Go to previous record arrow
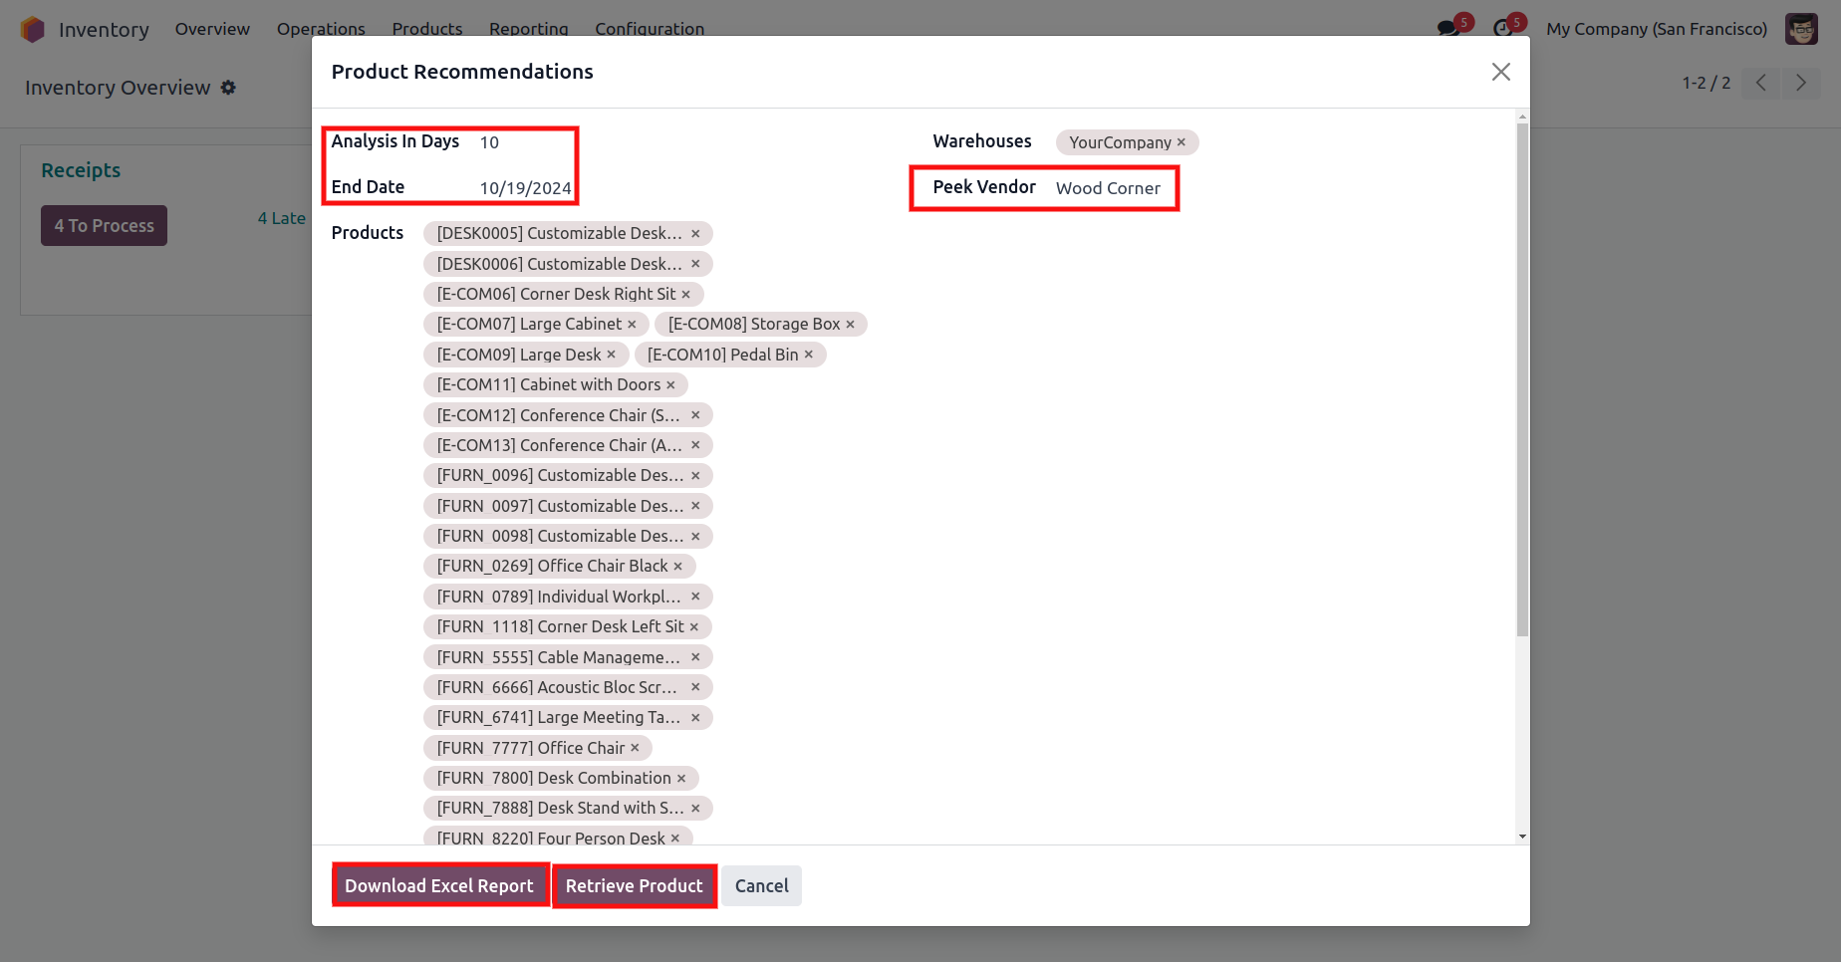This screenshot has height=962, width=1841. click(1761, 83)
